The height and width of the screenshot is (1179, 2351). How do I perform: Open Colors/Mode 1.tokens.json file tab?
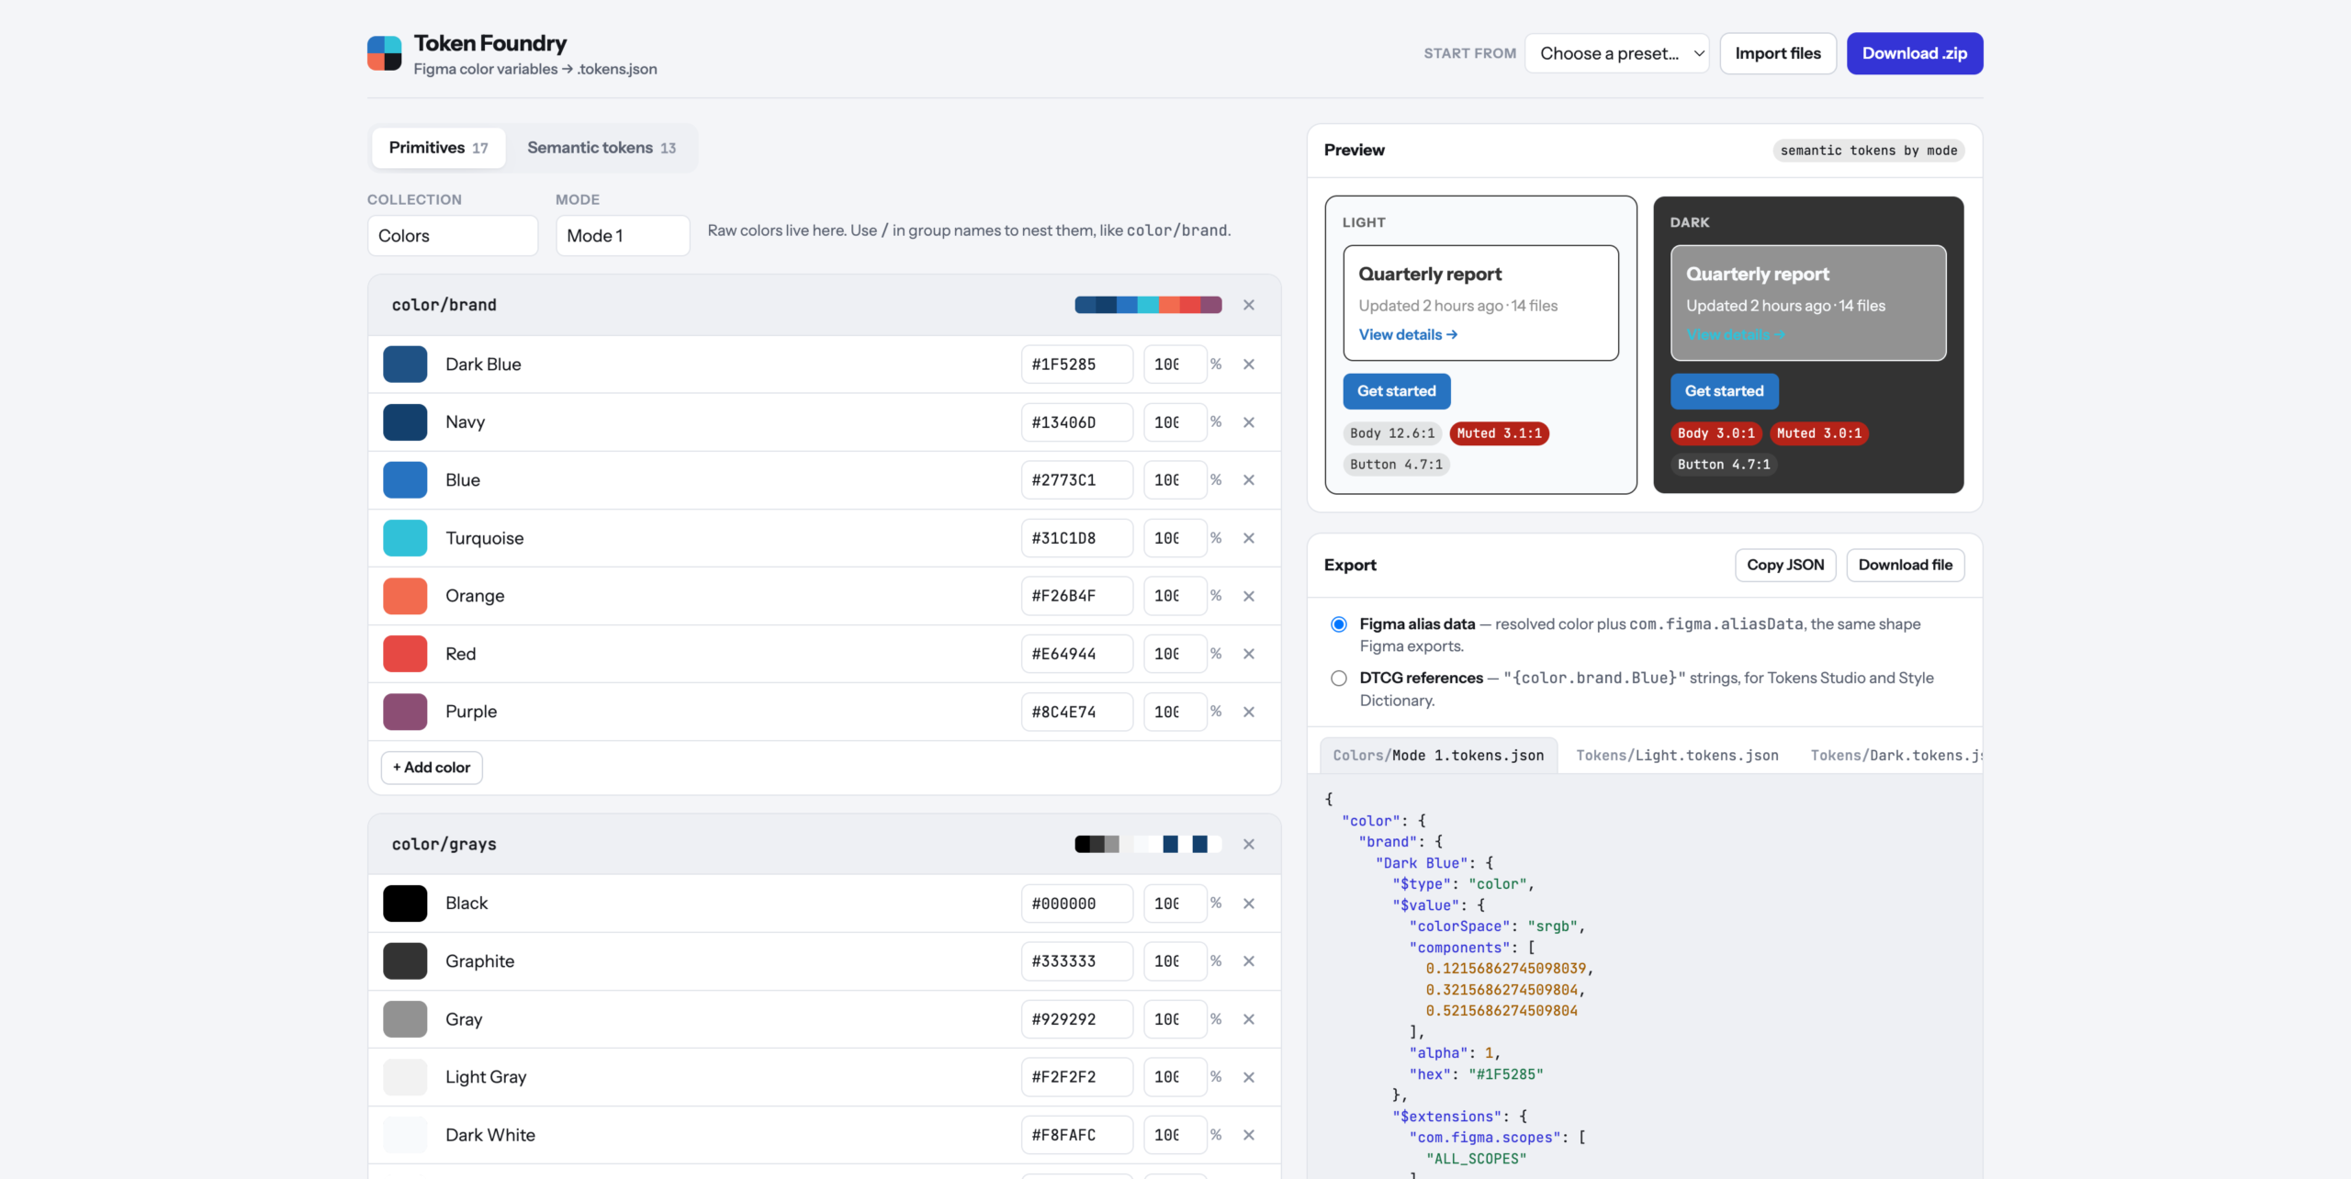click(x=1438, y=756)
